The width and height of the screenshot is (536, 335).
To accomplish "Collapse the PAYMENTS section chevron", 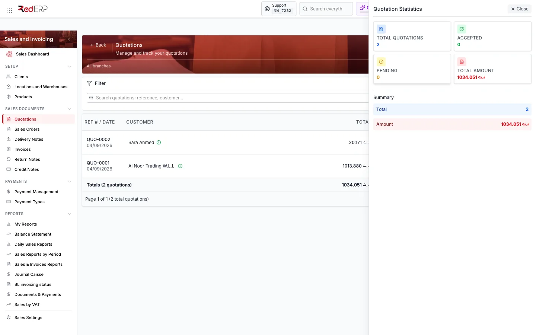I will point(70,182).
